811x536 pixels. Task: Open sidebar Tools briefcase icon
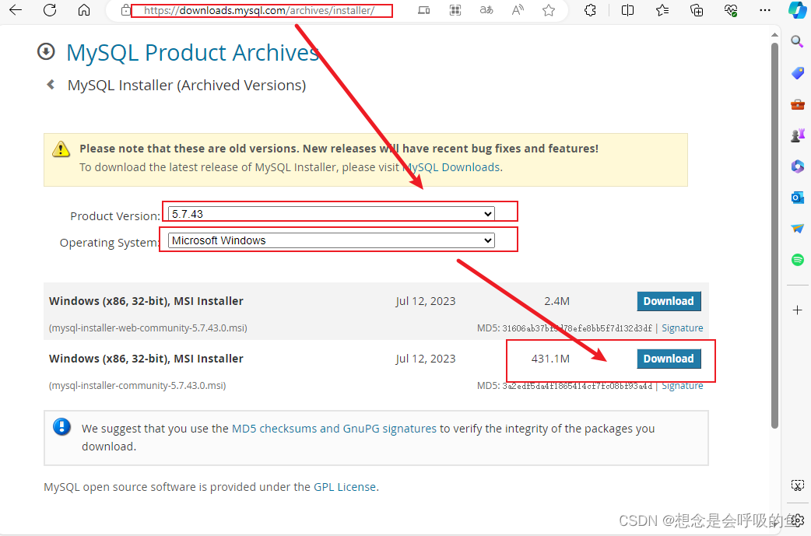tap(797, 104)
